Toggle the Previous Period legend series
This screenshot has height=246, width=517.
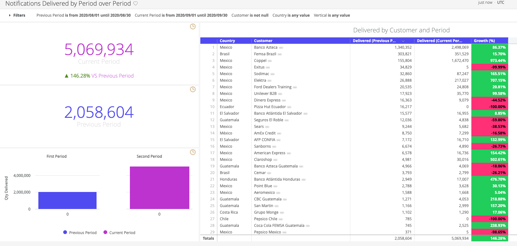click(80, 232)
